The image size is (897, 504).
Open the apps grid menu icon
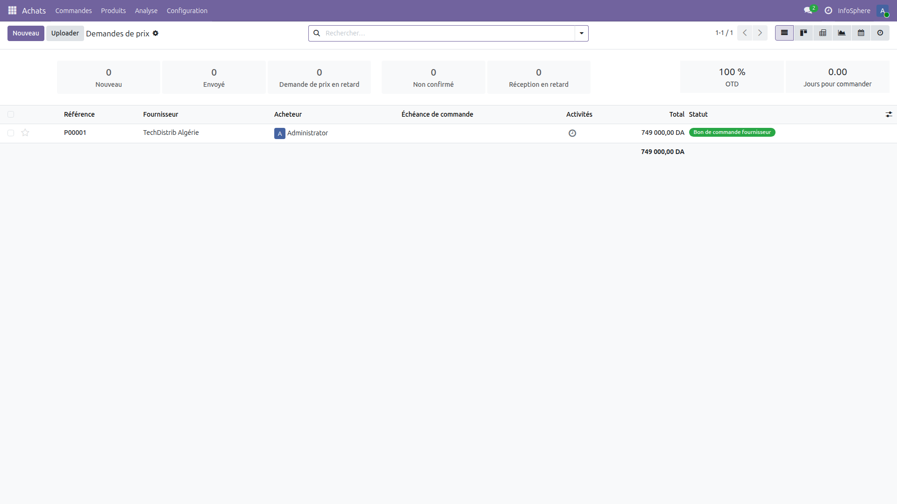click(13, 10)
